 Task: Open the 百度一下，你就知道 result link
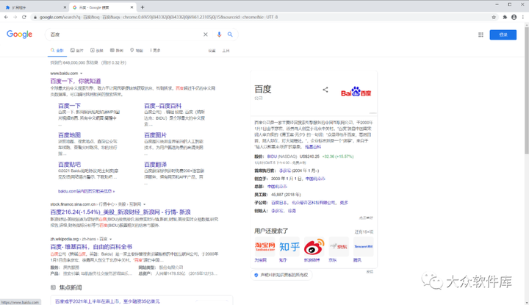76,81
